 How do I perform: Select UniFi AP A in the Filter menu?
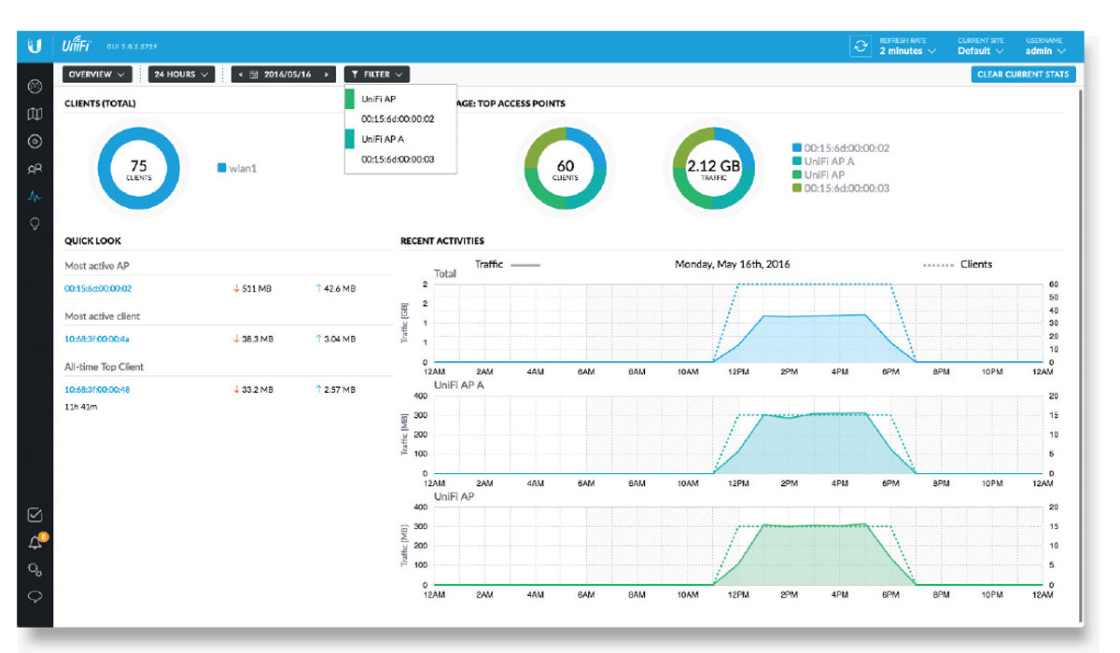(401, 139)
